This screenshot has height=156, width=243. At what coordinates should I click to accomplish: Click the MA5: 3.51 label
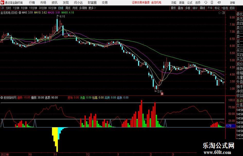click(x=28, y=13)
